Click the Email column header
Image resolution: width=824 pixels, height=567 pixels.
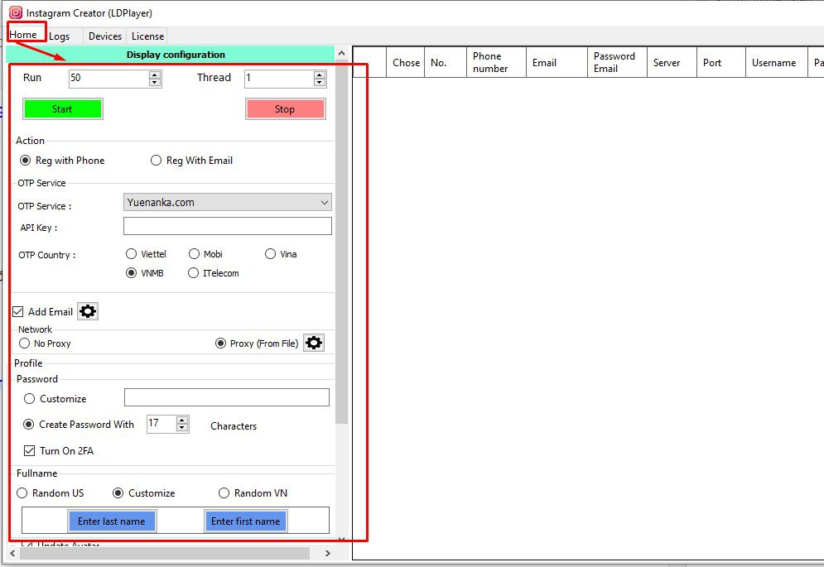(x=557, y=63)
